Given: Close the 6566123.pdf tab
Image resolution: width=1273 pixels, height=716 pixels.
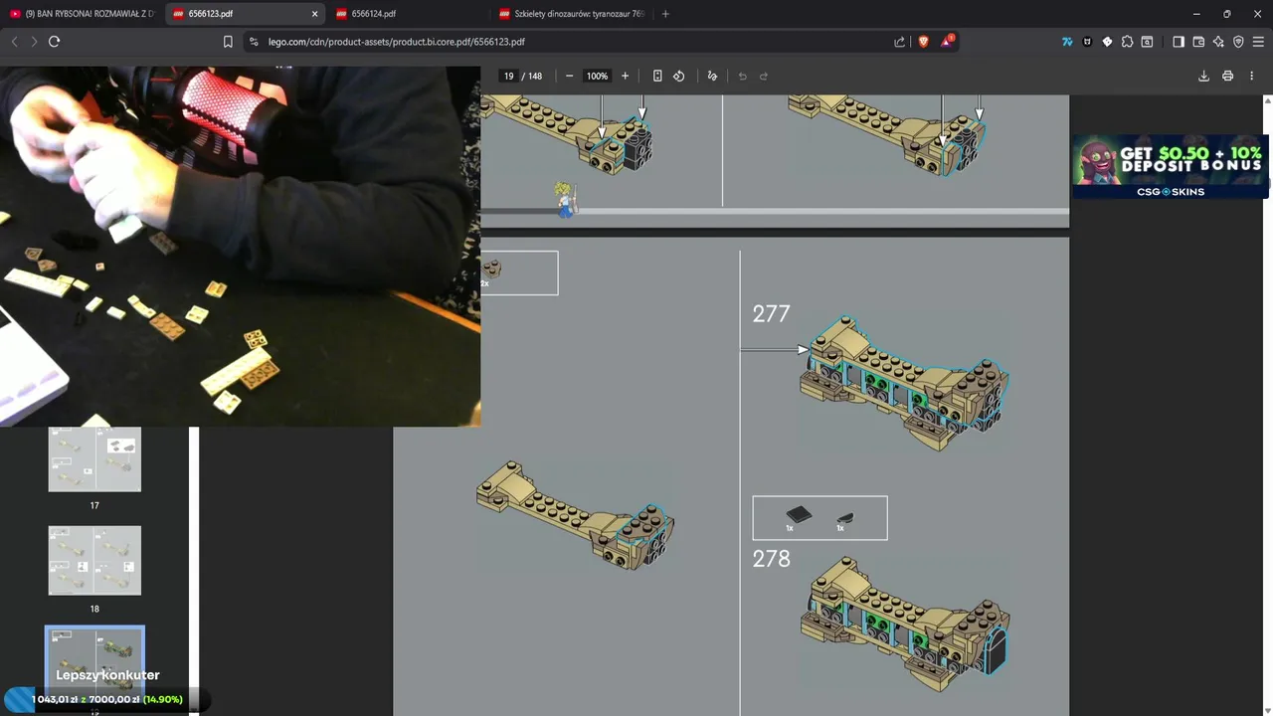Looking at the screenshot, I should point(315,14).
